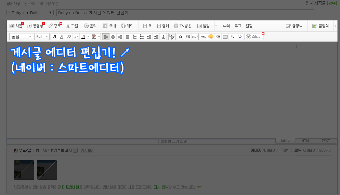Insert a bulleted list
This screenshot has width=340, height=195.
tap(142, 36)
